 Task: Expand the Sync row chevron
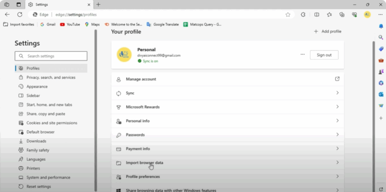pyautogui.click(x=337, y=93)
